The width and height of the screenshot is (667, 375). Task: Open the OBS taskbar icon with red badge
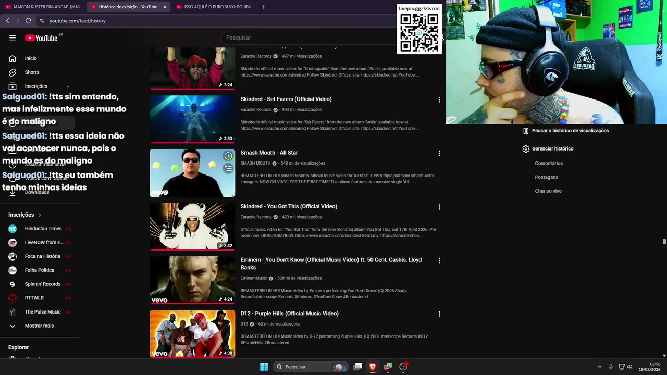click(403, 367)
